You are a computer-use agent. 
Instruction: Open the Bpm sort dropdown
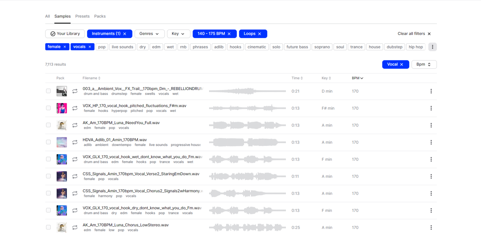point(424,64)
